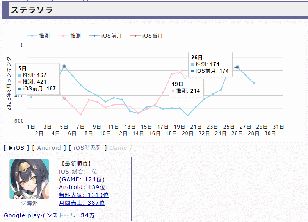
Task: Click the 600 y-axis label
Action: [19, 121]
